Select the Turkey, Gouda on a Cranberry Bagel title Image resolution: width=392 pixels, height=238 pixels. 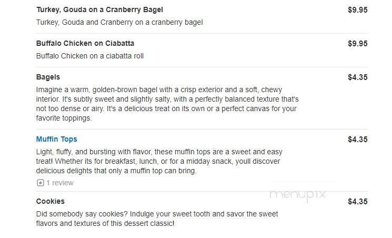99,10
